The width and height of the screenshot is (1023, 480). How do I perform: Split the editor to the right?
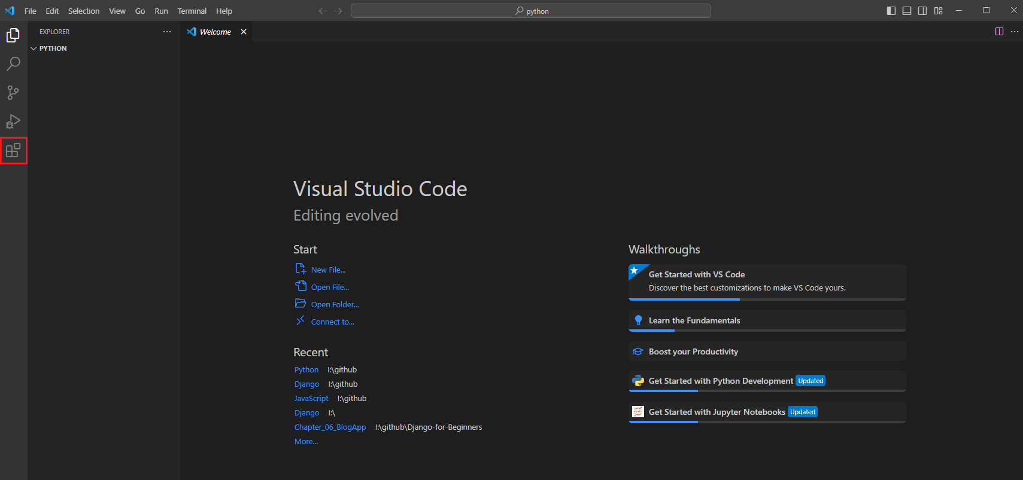click(999, 32)
